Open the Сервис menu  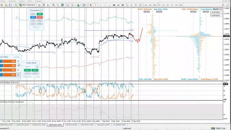click(x=22, y=1)
